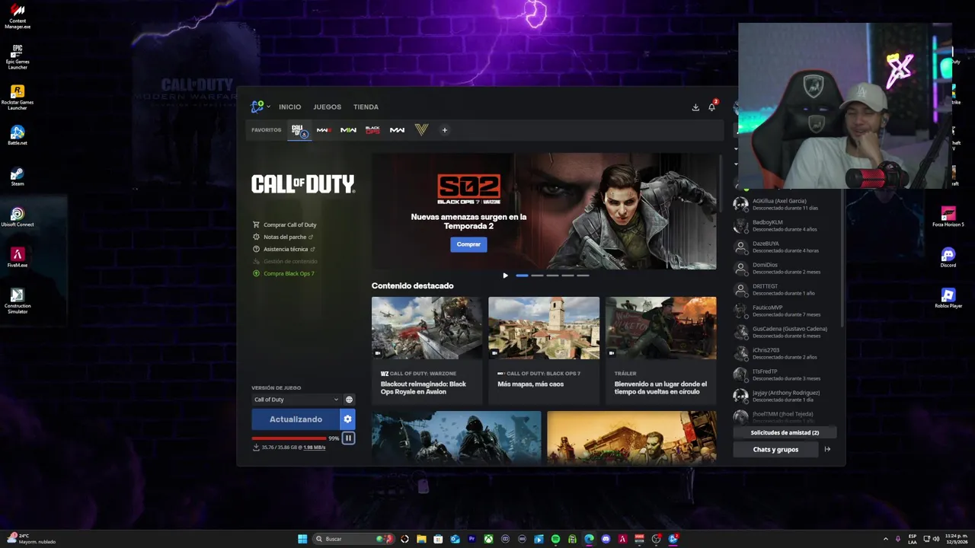Click the red update progress bar

pos(289,438)
